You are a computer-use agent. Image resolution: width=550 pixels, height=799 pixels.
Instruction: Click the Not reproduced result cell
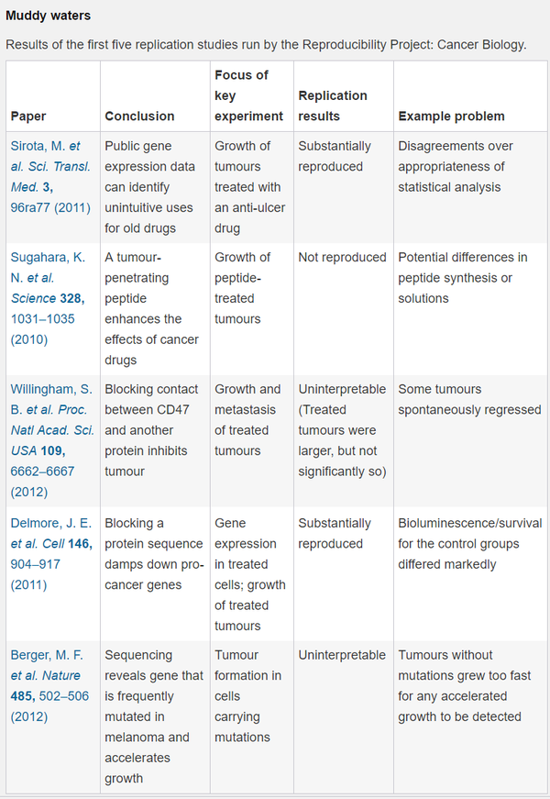click(342, 258)
